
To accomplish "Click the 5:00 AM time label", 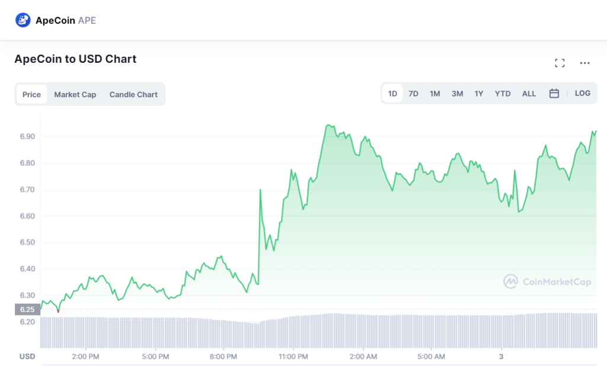I will [x=432, y=357].
